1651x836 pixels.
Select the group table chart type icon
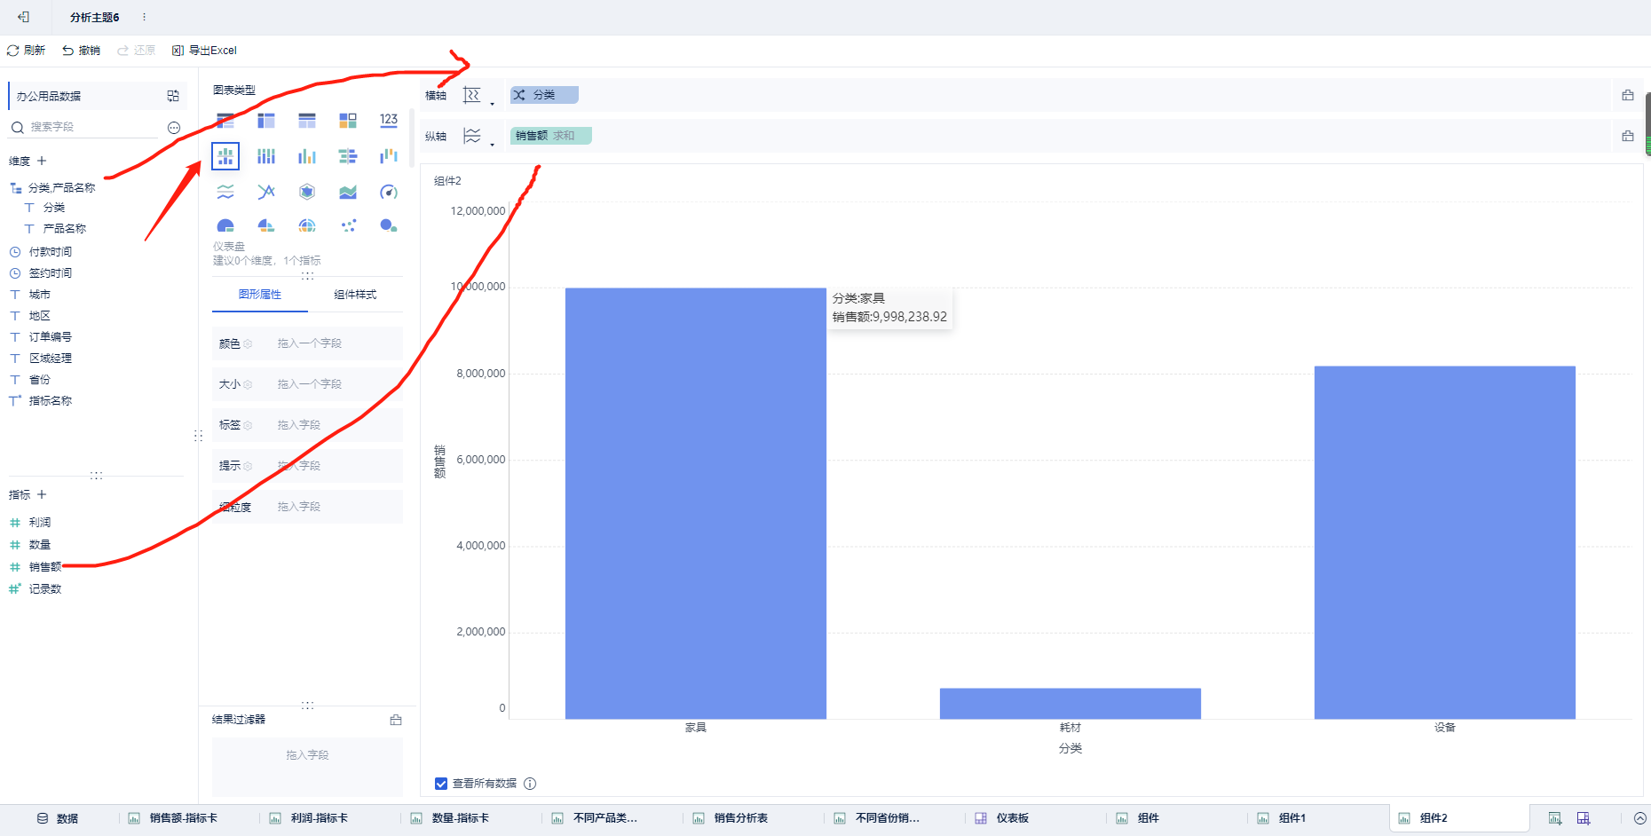pyautogui.click(x=225, y=120)
